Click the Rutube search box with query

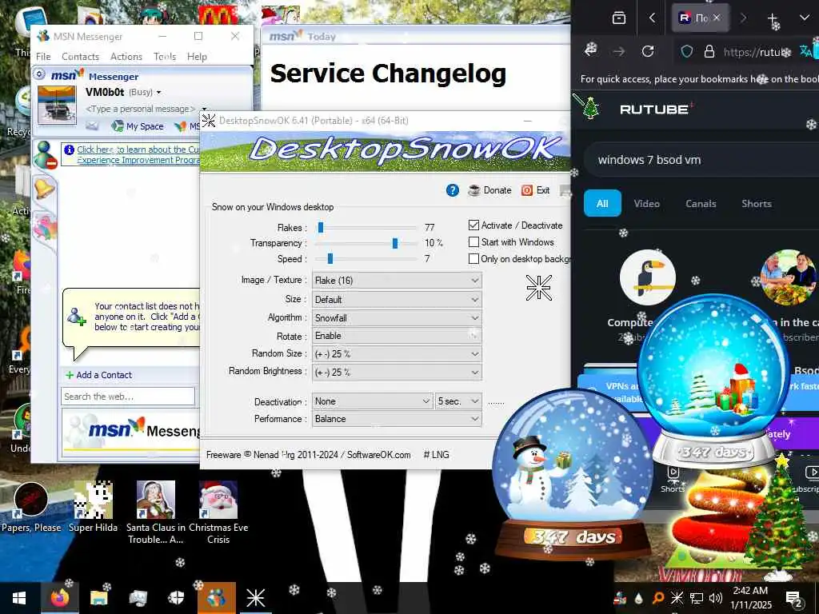tap(700, 160)
